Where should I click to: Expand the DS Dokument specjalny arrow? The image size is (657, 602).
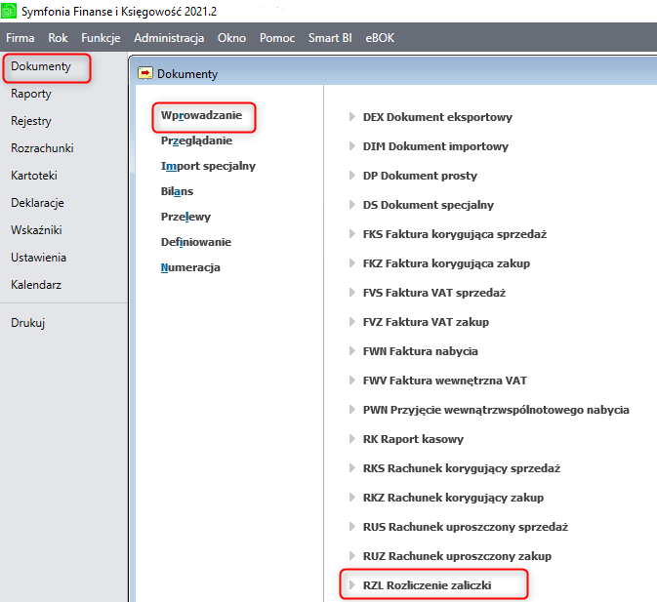click(x=352, y=204)
